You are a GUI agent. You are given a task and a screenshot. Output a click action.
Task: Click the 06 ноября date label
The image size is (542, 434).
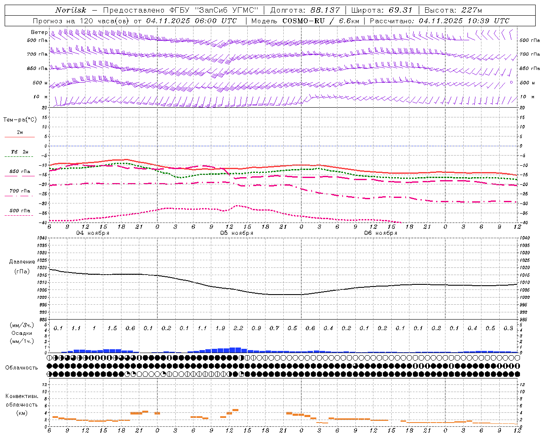pos(381,233)
